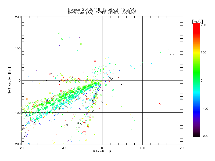Click the colorbar tick label "-100"
215x161 pixels.
click(x=205, y=109)
